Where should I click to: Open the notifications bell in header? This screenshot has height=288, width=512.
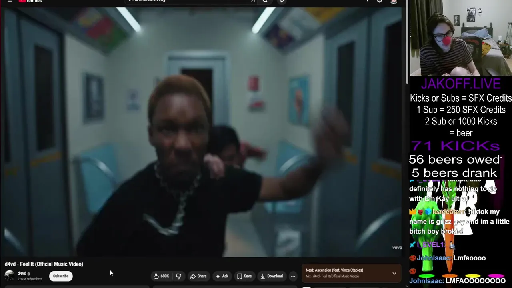tap(380, 1)
